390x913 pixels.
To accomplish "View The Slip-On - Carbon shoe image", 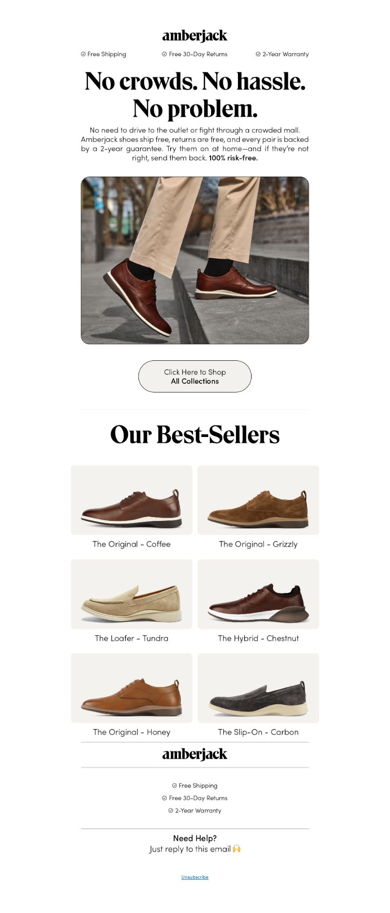I will [x=258, y=688].
